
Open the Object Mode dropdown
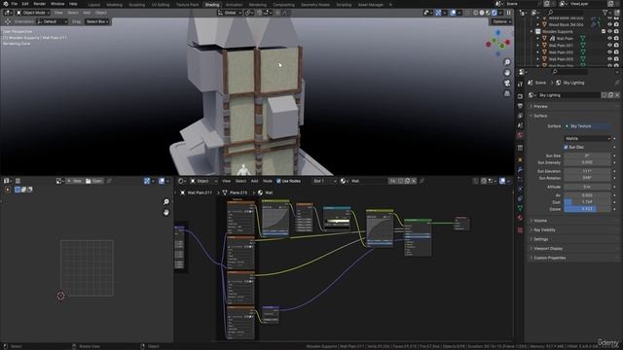point(32,13)
